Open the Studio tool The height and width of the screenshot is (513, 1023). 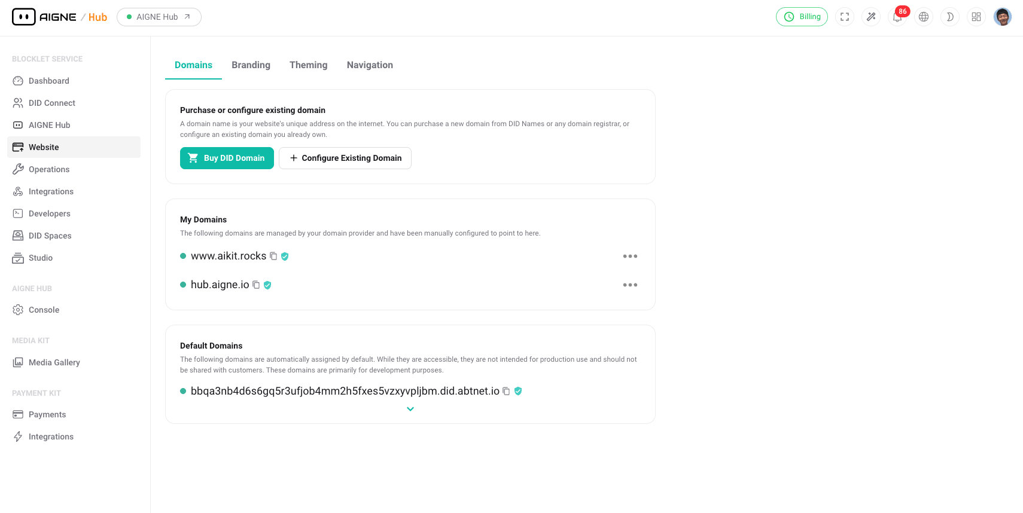[39, 258]
